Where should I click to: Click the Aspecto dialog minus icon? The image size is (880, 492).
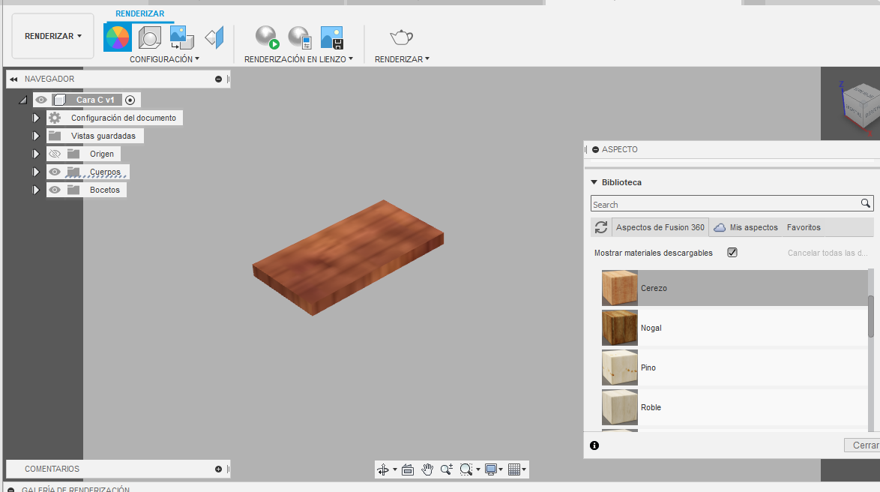coord(595,149)
